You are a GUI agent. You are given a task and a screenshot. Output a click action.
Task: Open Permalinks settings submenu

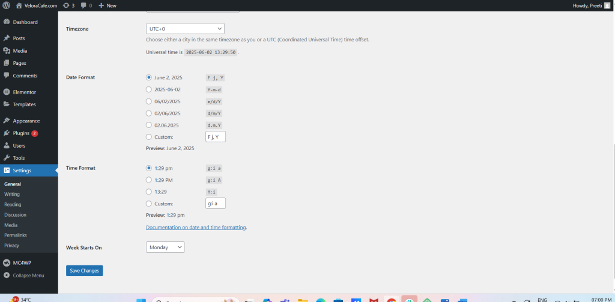point(15,235)
